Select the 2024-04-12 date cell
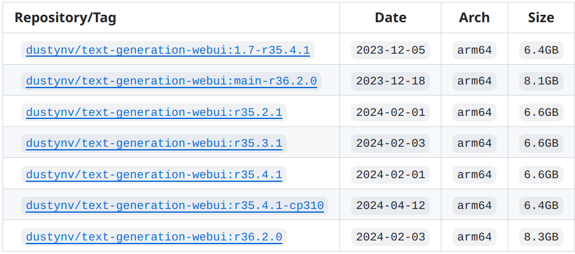This screenshot has height=254, width=575. coord(391,205)
